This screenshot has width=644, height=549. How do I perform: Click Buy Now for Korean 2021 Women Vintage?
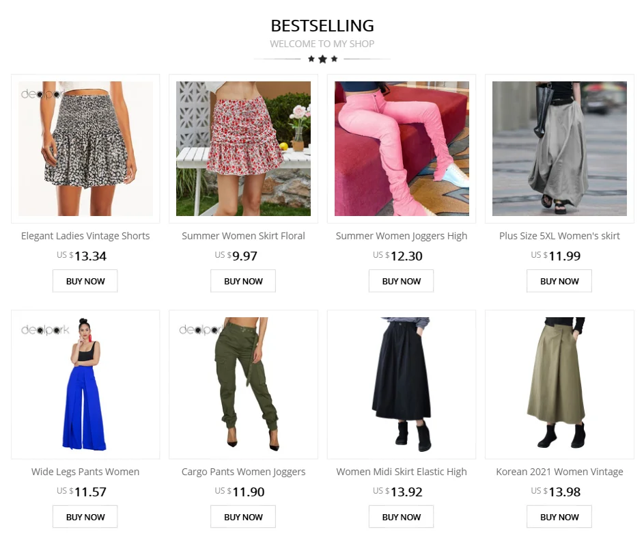coord(559,517)
